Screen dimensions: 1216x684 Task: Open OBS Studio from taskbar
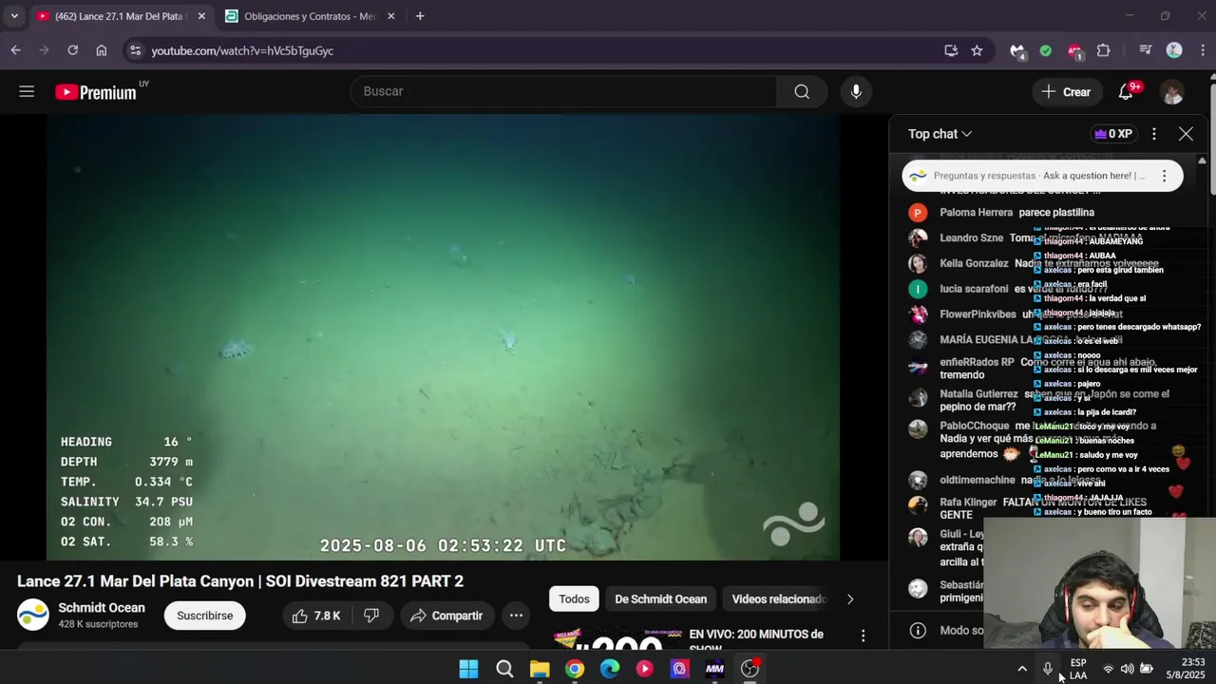pos(750,669)
